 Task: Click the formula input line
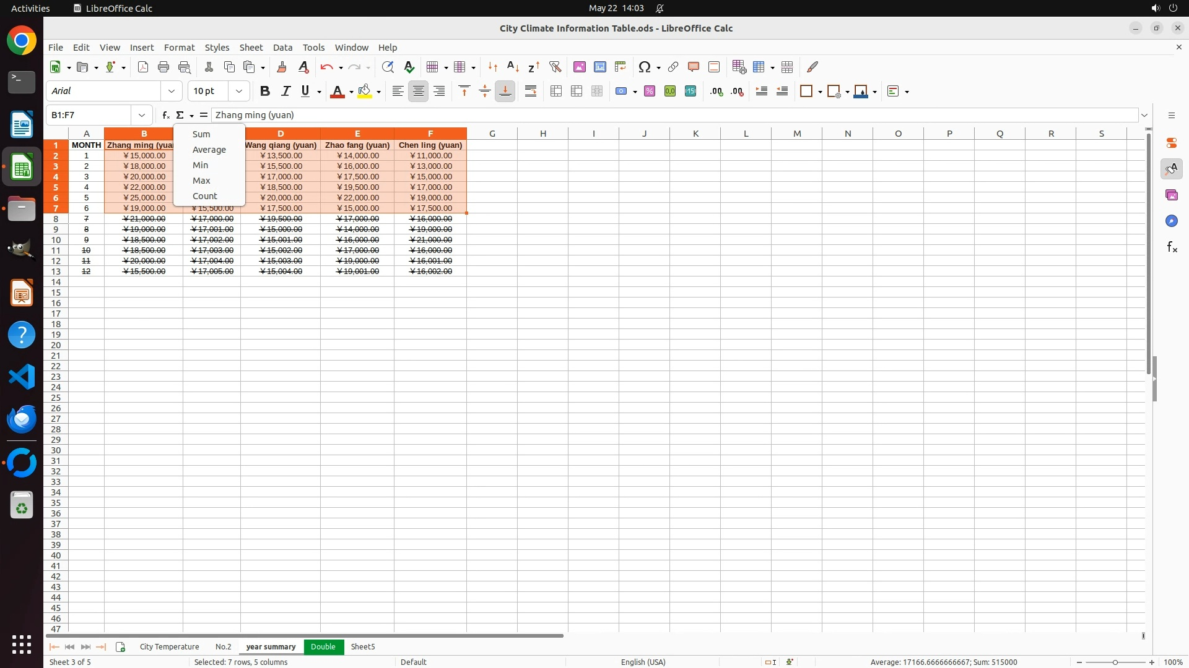click(674, 115)
